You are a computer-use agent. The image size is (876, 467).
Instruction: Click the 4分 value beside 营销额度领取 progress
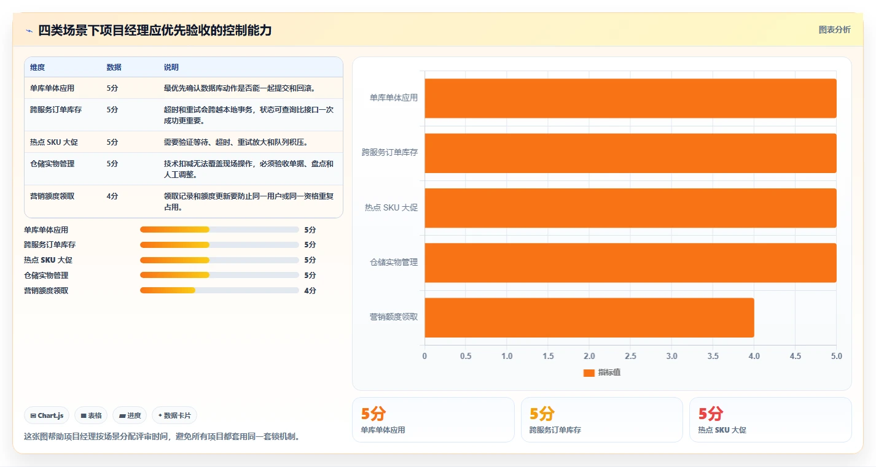point(310,291)
